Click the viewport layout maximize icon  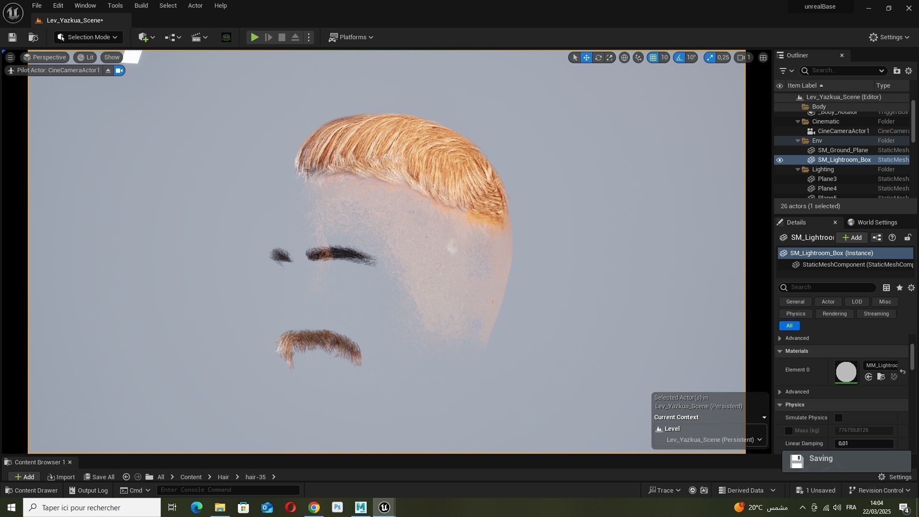coord(763,58)
